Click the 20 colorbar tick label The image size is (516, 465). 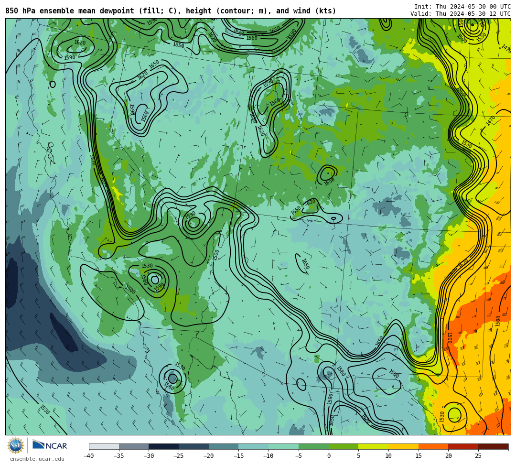tap(448, 456)
